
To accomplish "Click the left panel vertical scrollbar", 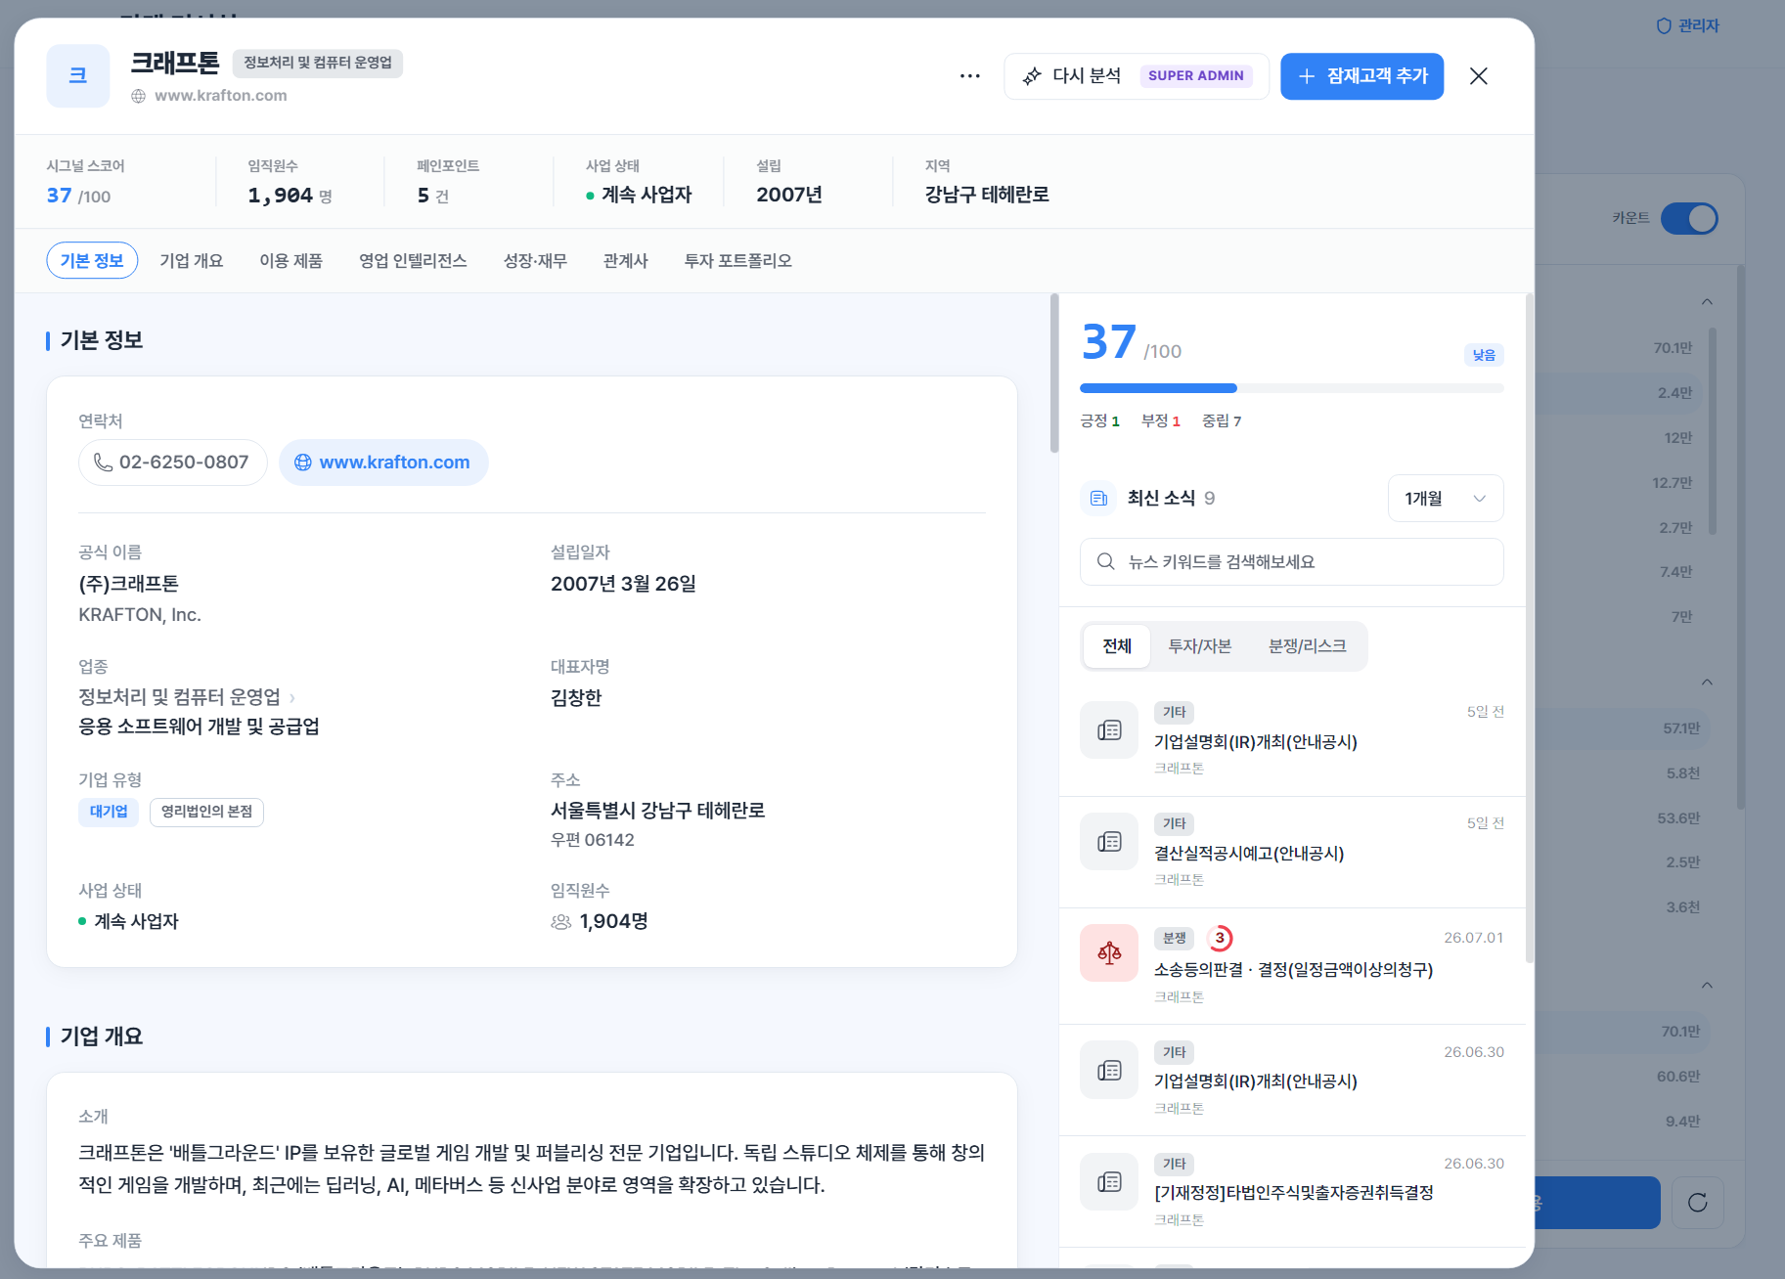I will pos(1054,374).
